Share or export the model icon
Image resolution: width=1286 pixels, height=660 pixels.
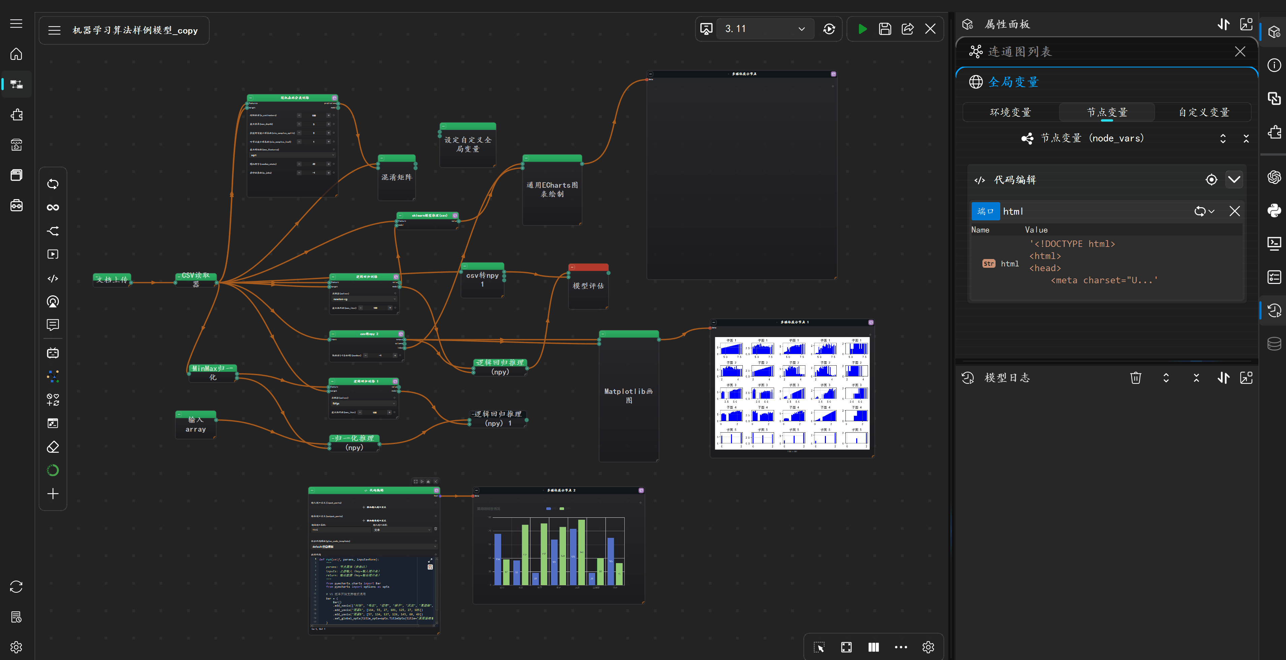tap(908, 29)
